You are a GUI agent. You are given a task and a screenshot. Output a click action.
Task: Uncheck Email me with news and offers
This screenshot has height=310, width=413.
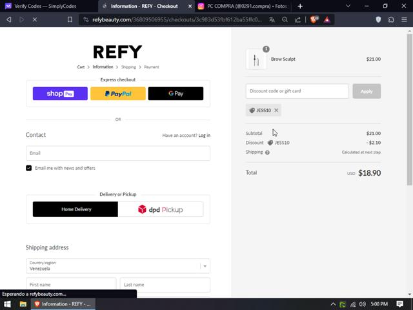coord(28,168)
